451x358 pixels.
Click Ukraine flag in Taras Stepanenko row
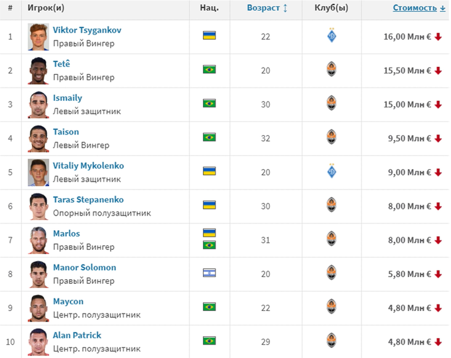tap(209, 206)
